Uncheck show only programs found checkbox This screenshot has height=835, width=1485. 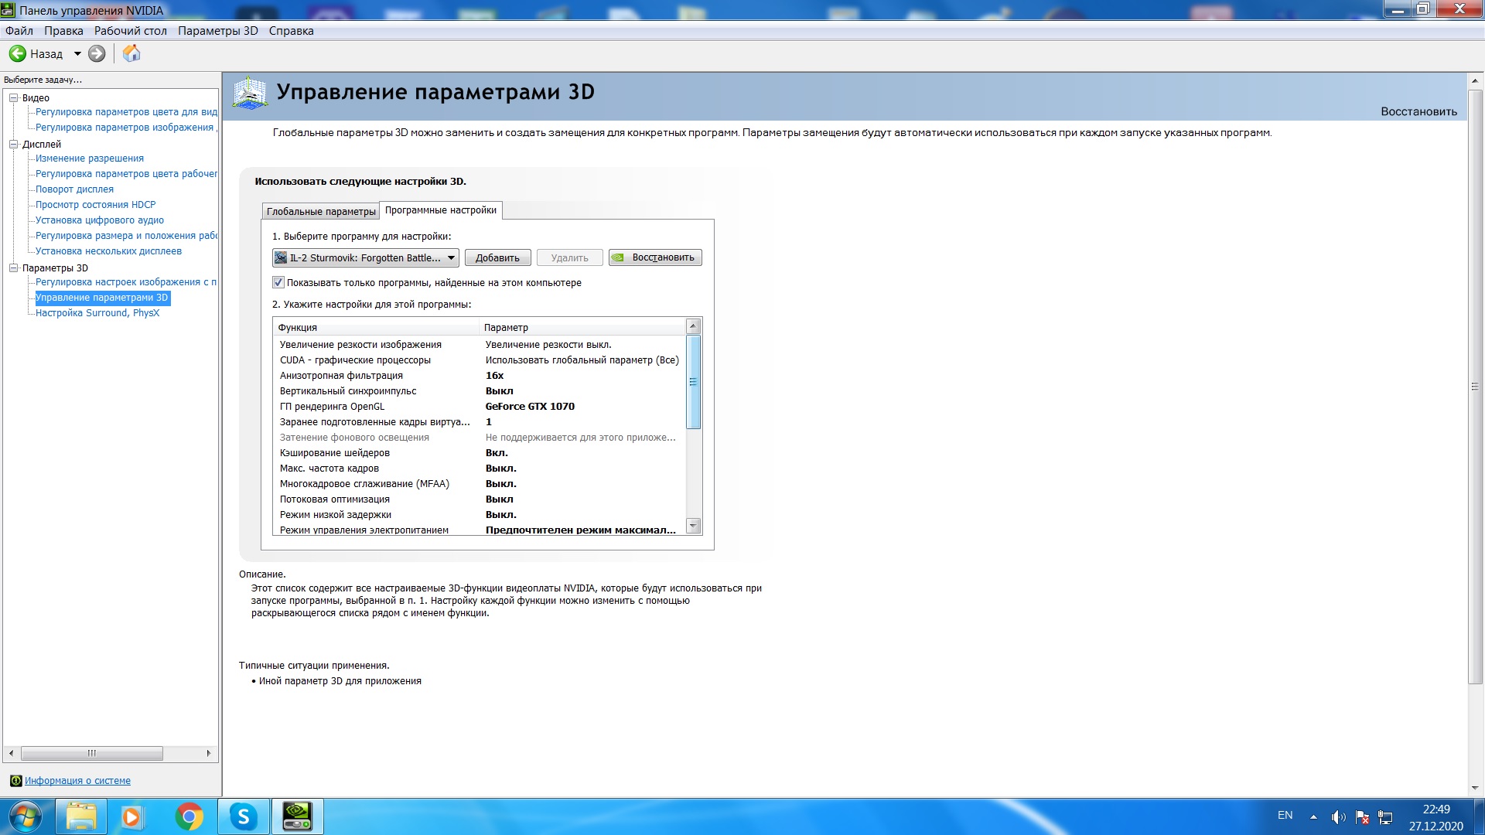click(x=278, y=282)
